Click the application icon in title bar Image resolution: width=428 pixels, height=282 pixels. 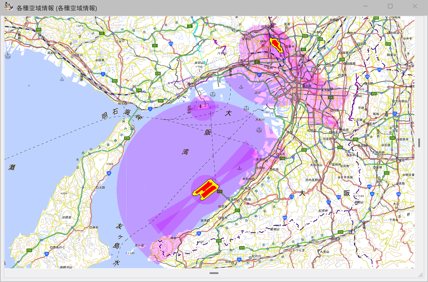[9, 7]
